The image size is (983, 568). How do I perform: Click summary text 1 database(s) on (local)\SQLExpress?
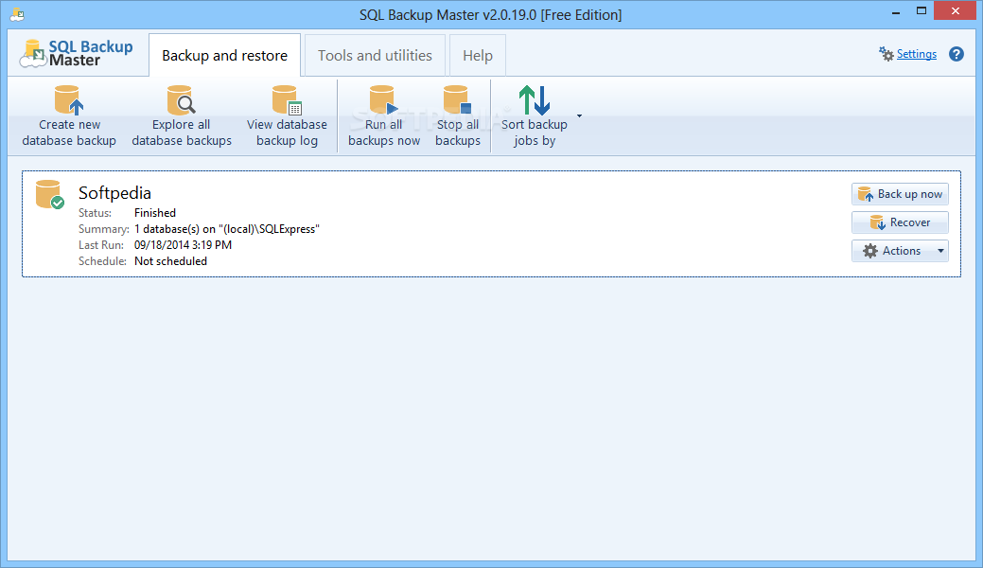pyautogui.click(x=227, y=229)
